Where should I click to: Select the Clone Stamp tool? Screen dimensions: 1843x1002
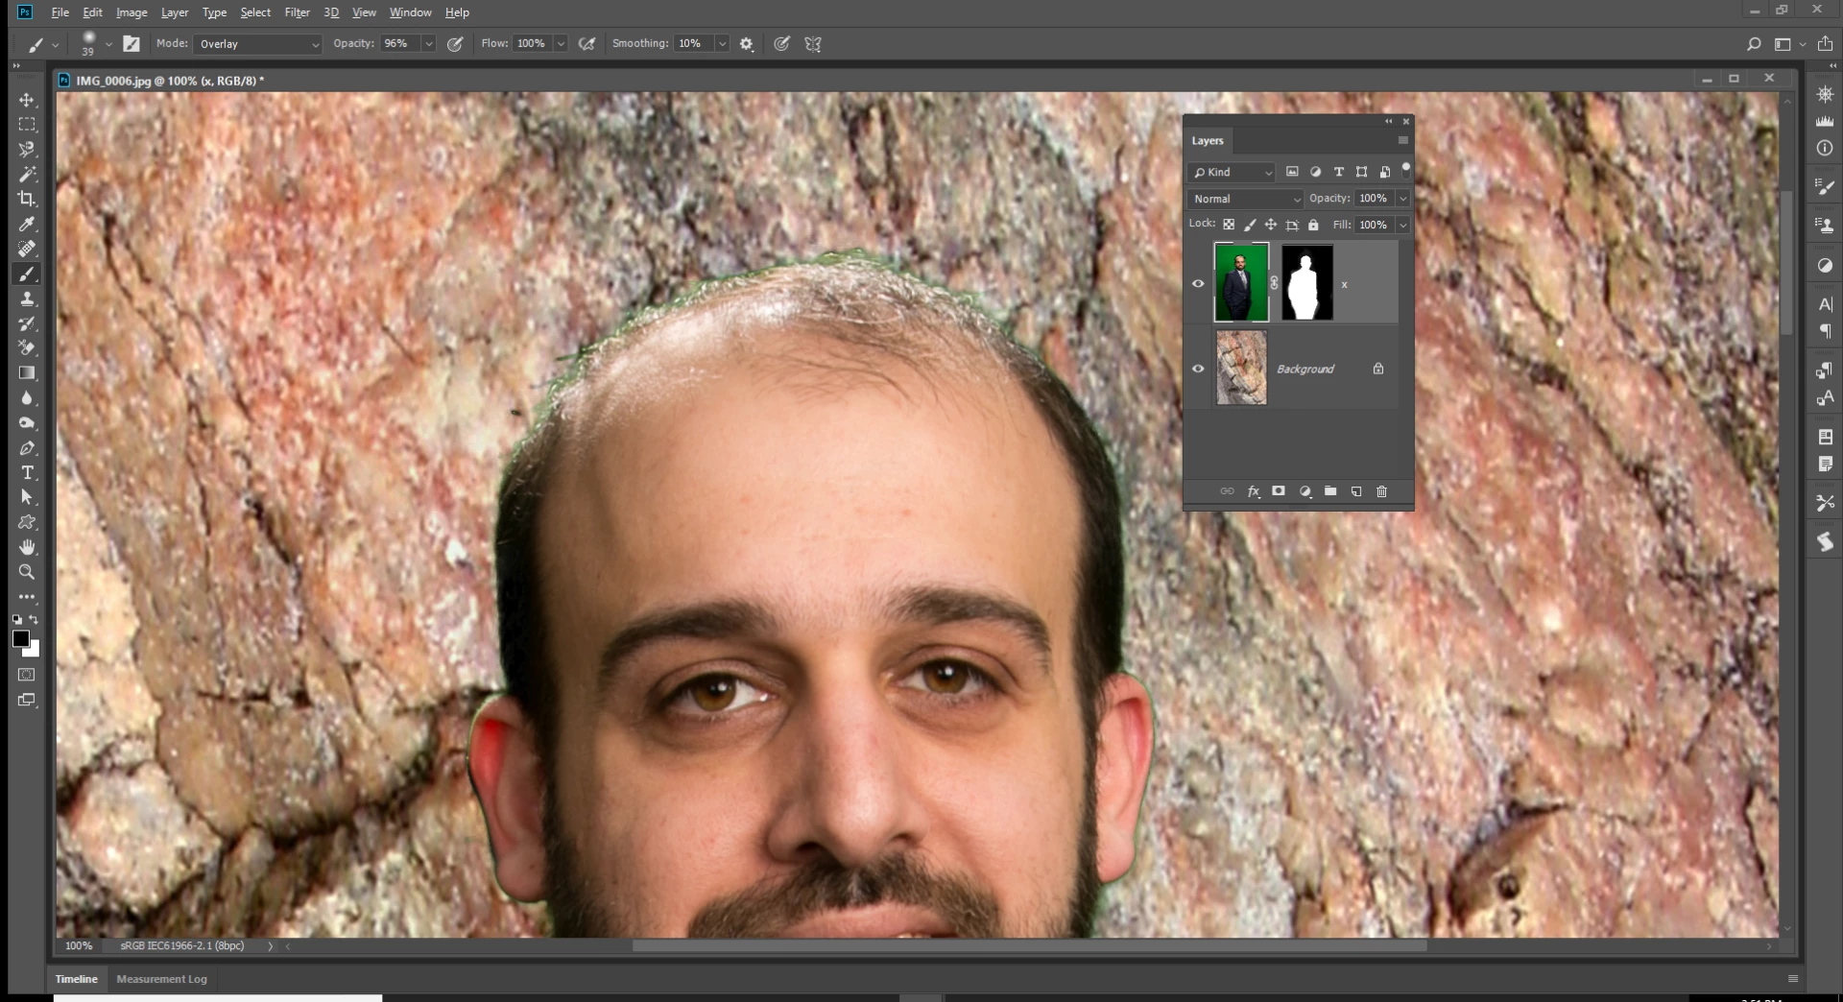click(27, 298)
